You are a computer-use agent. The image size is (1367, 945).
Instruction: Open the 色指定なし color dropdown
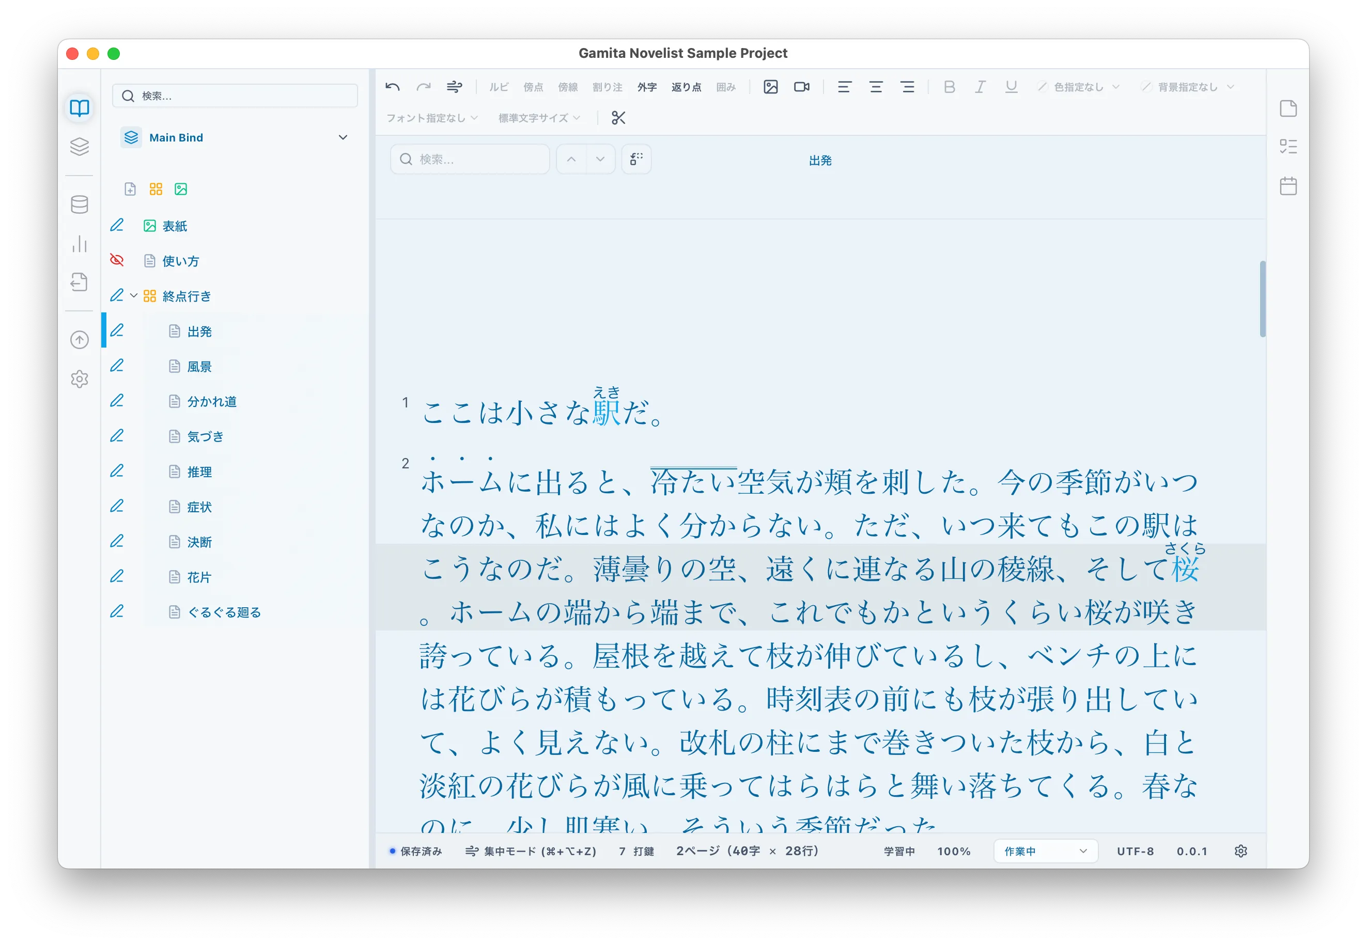coord(1079,87)
